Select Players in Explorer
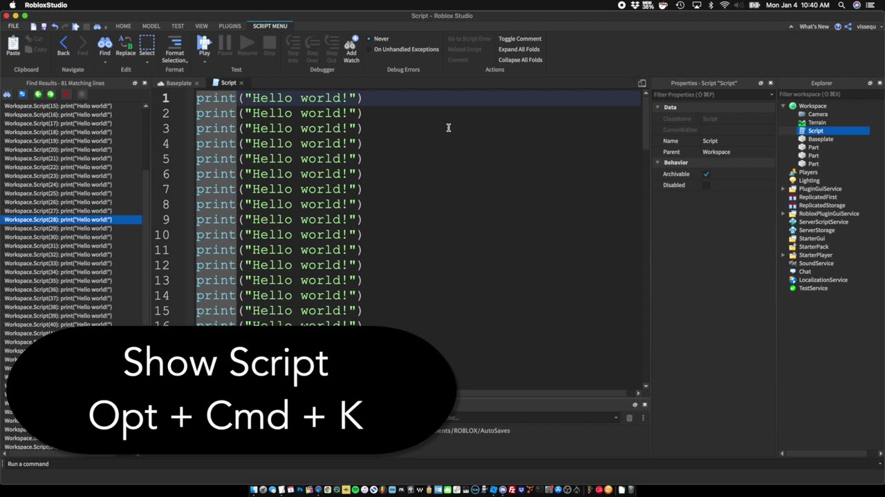The width and height of the screenshot is (885, 497). [x=808, y=172]
